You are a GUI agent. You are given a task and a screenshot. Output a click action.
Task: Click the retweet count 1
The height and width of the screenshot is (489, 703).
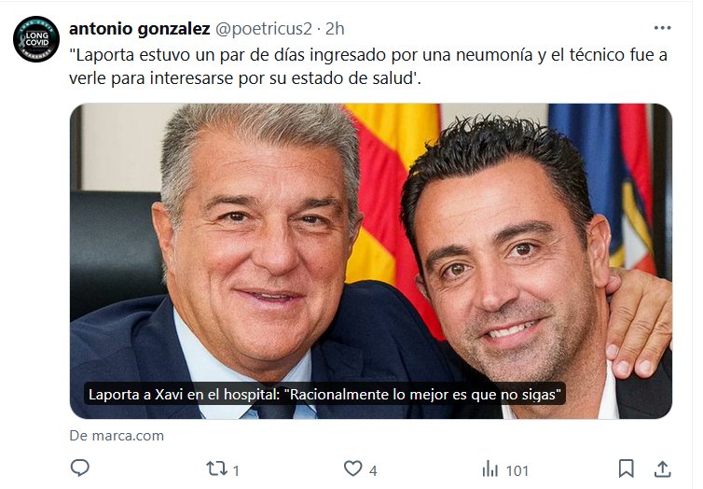[x=236, y=470]
